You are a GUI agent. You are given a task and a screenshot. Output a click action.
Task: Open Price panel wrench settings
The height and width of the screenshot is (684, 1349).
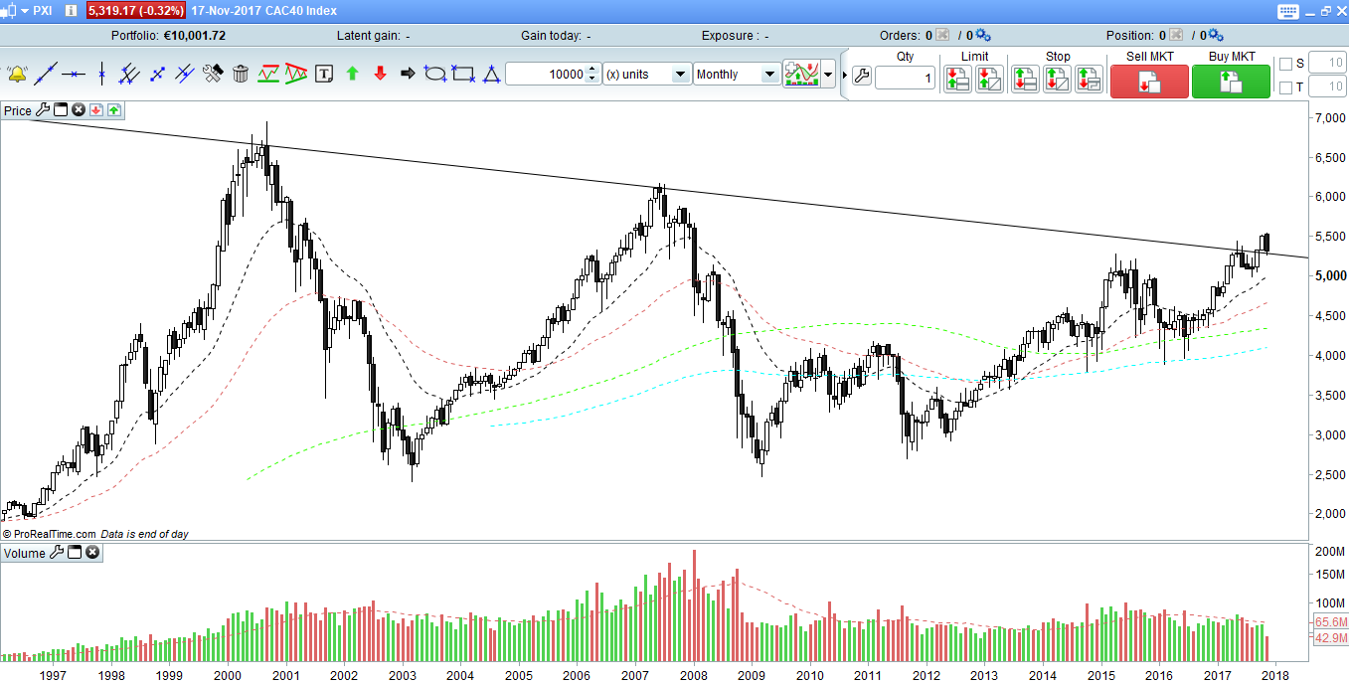(42, 109)
